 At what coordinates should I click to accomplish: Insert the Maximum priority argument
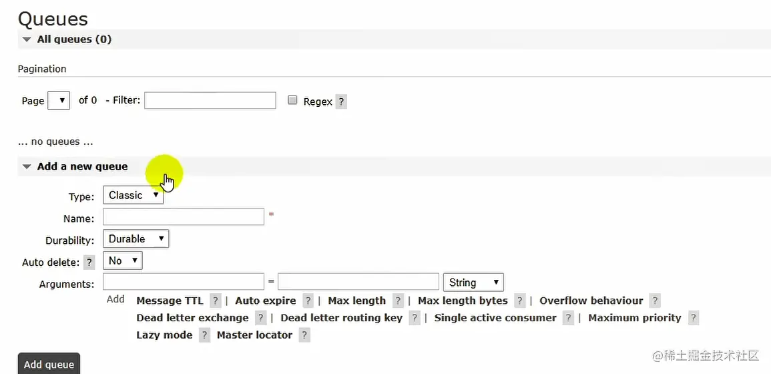point(635,318)
